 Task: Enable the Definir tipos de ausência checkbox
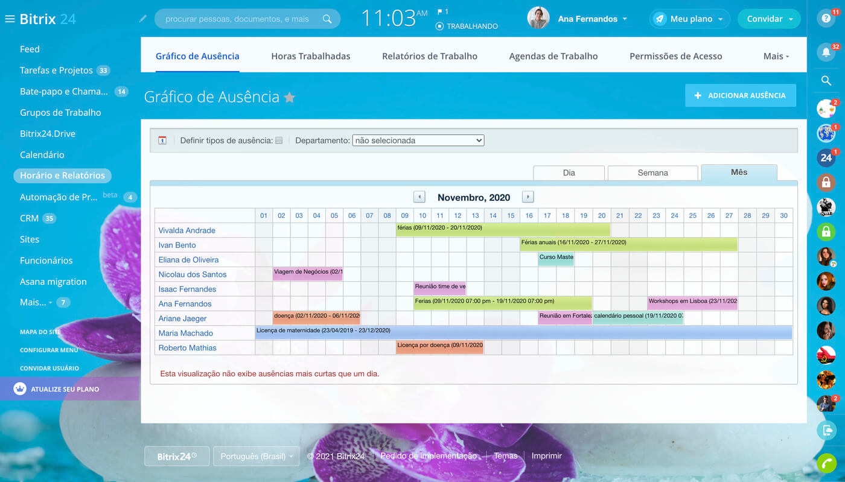click(x=279, y=141)
